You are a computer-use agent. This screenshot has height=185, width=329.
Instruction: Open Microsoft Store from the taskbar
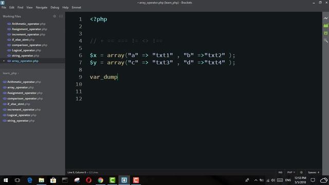pos(53,180)
